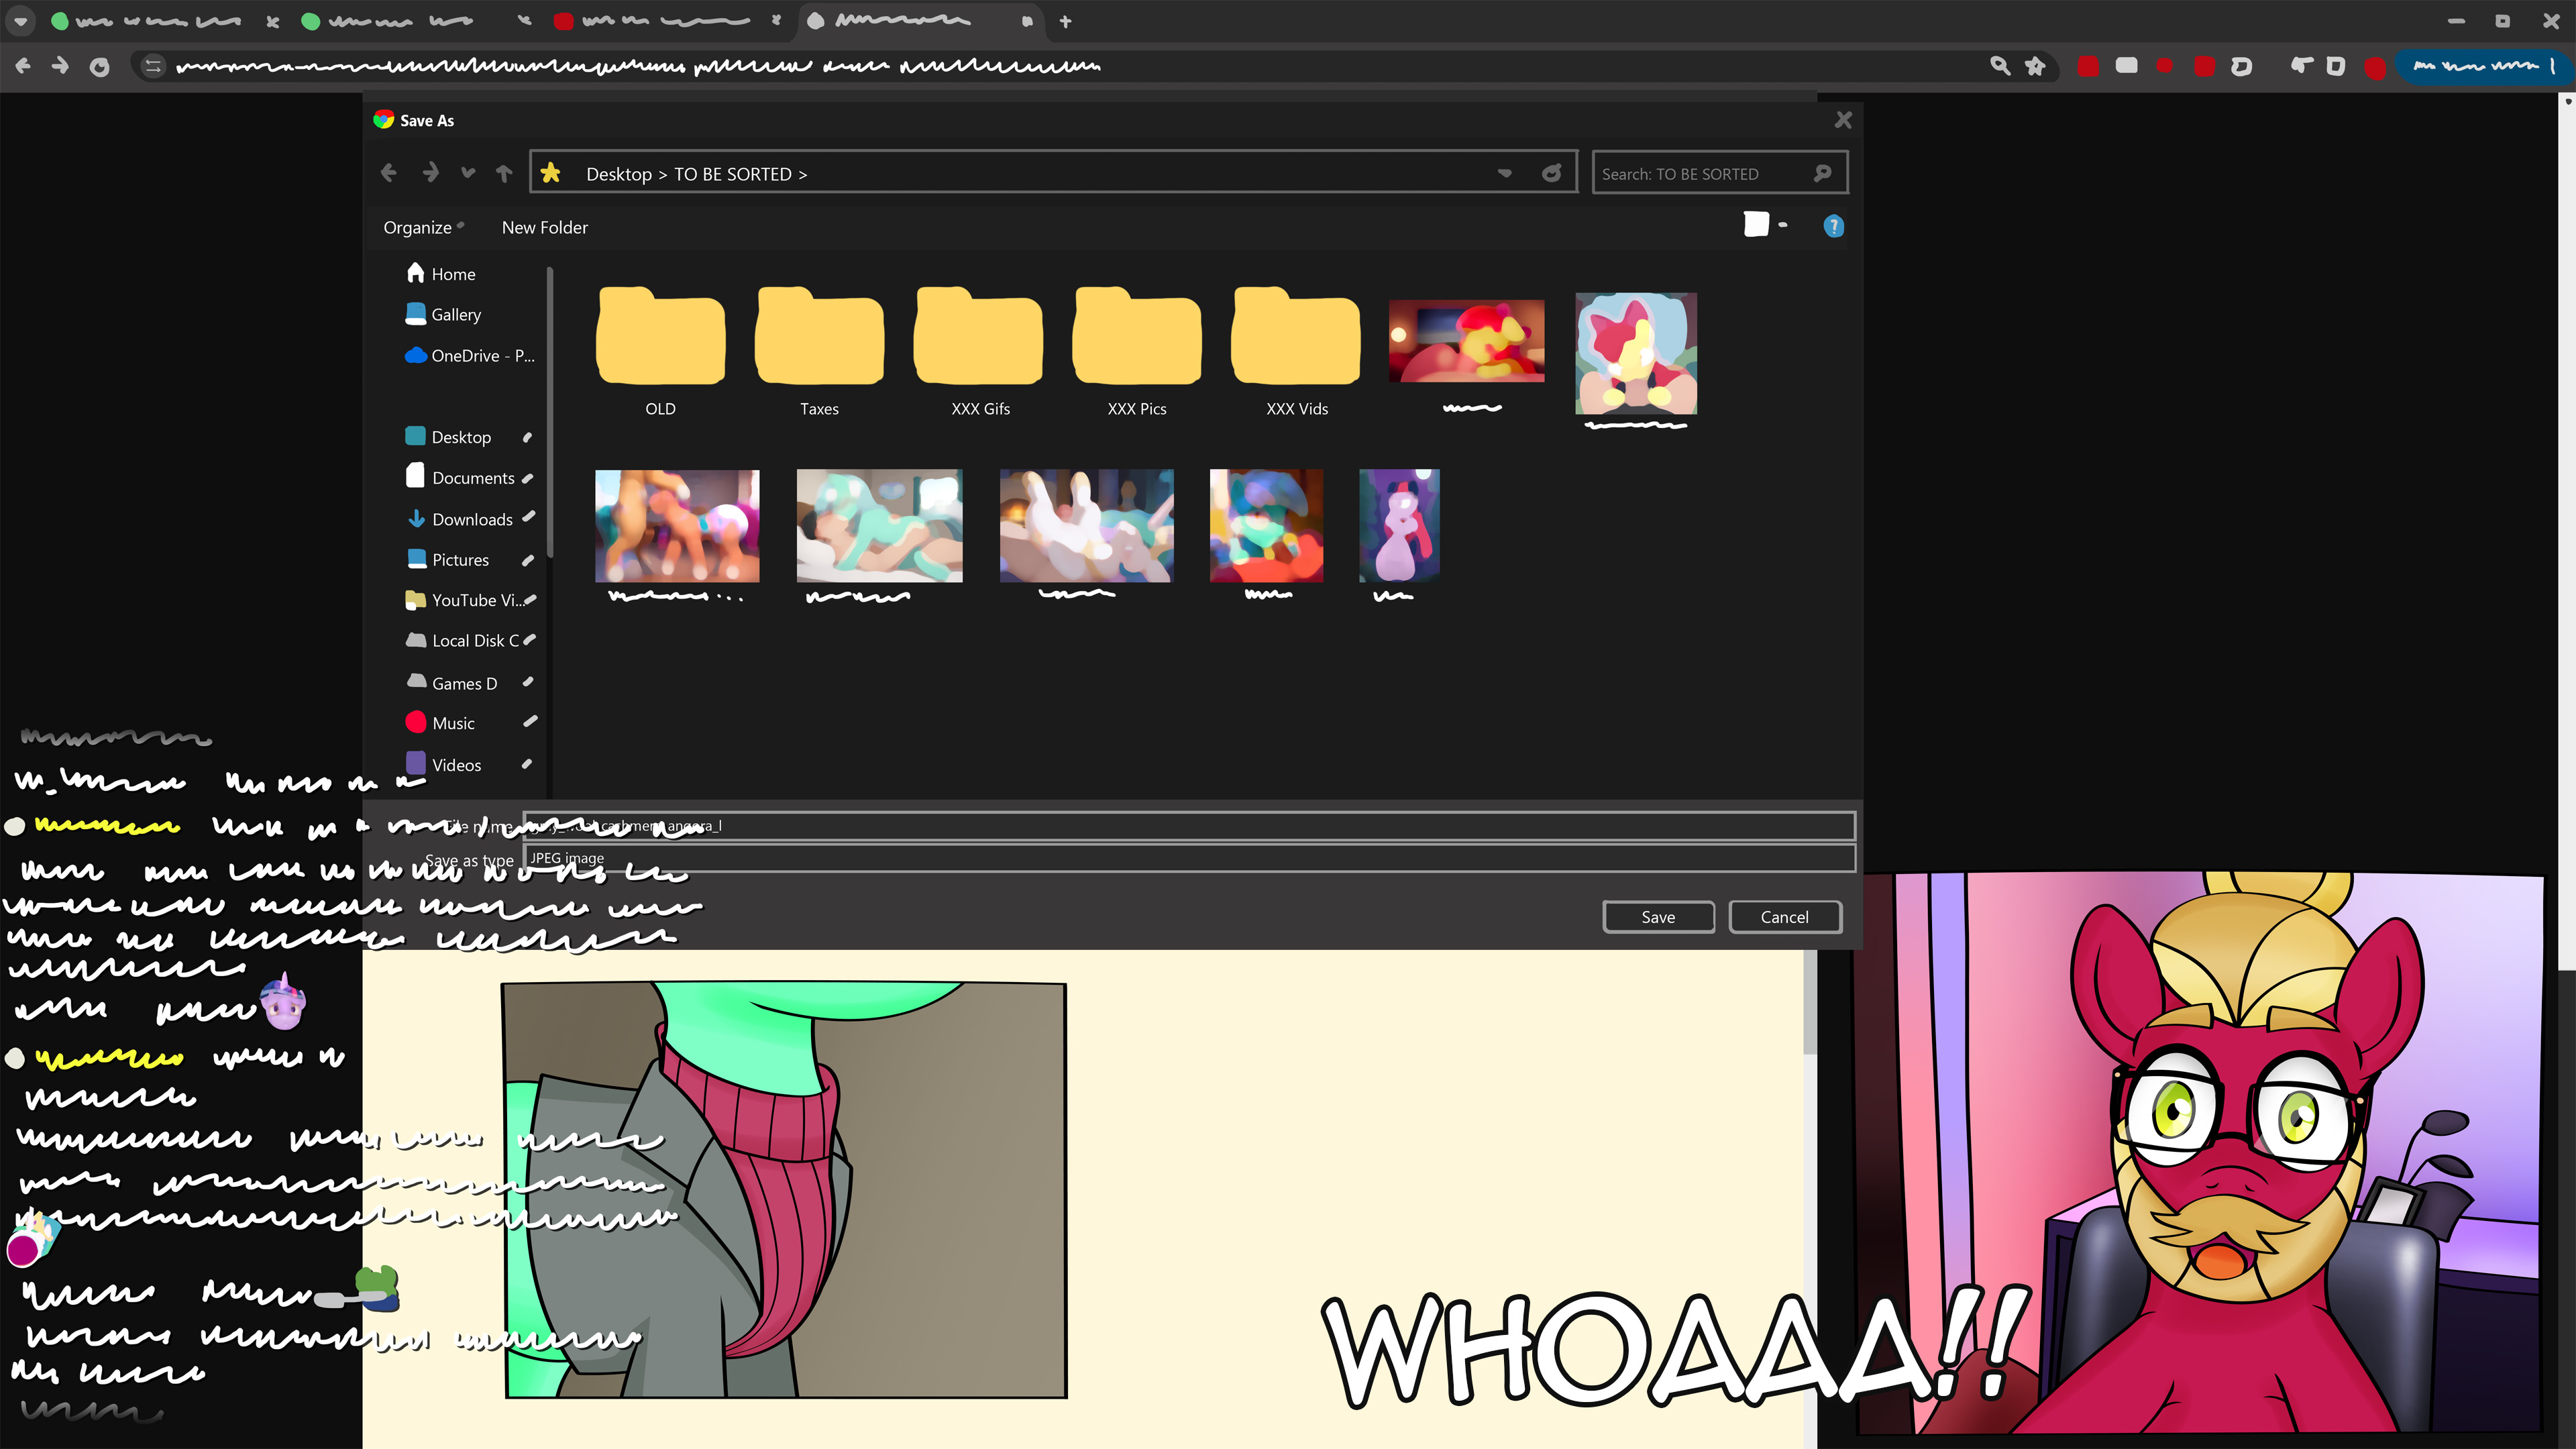Select Downloads in the sidebar
The height and width of the screenshot is (1449, 2576).
click(471, 519)
